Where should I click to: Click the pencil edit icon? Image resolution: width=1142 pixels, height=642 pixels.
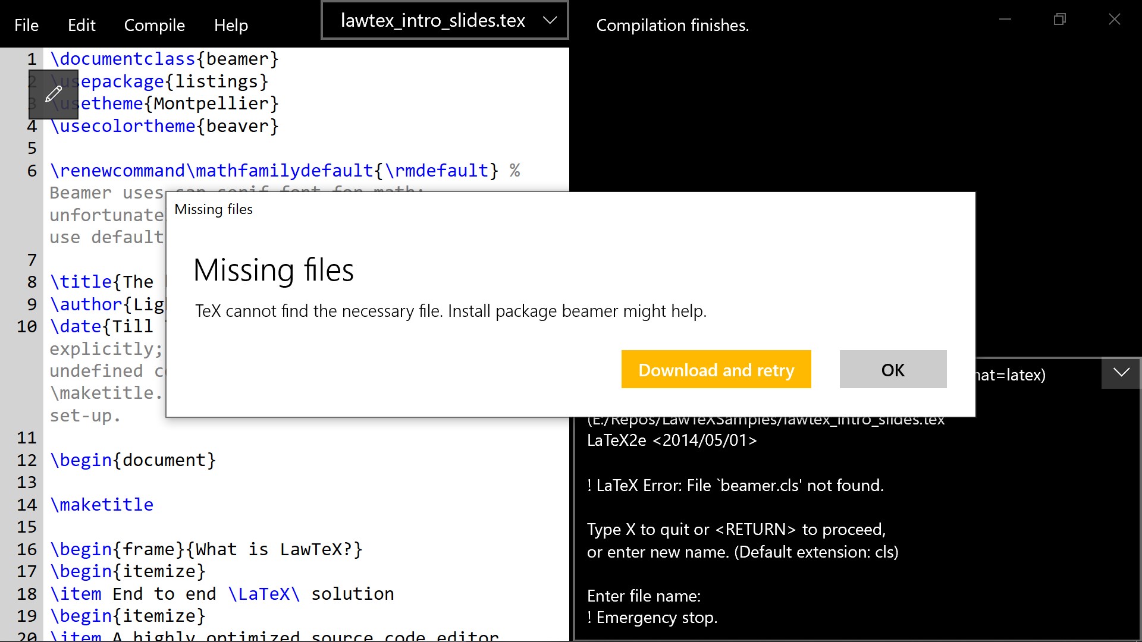tap(54, 94)
